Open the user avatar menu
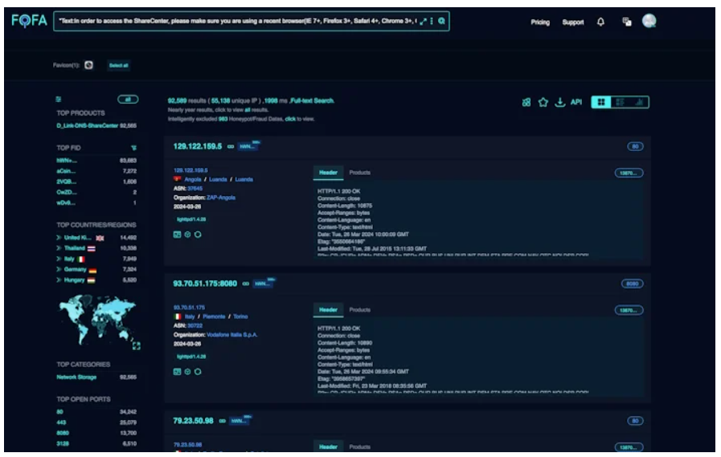 pos(649,21)
